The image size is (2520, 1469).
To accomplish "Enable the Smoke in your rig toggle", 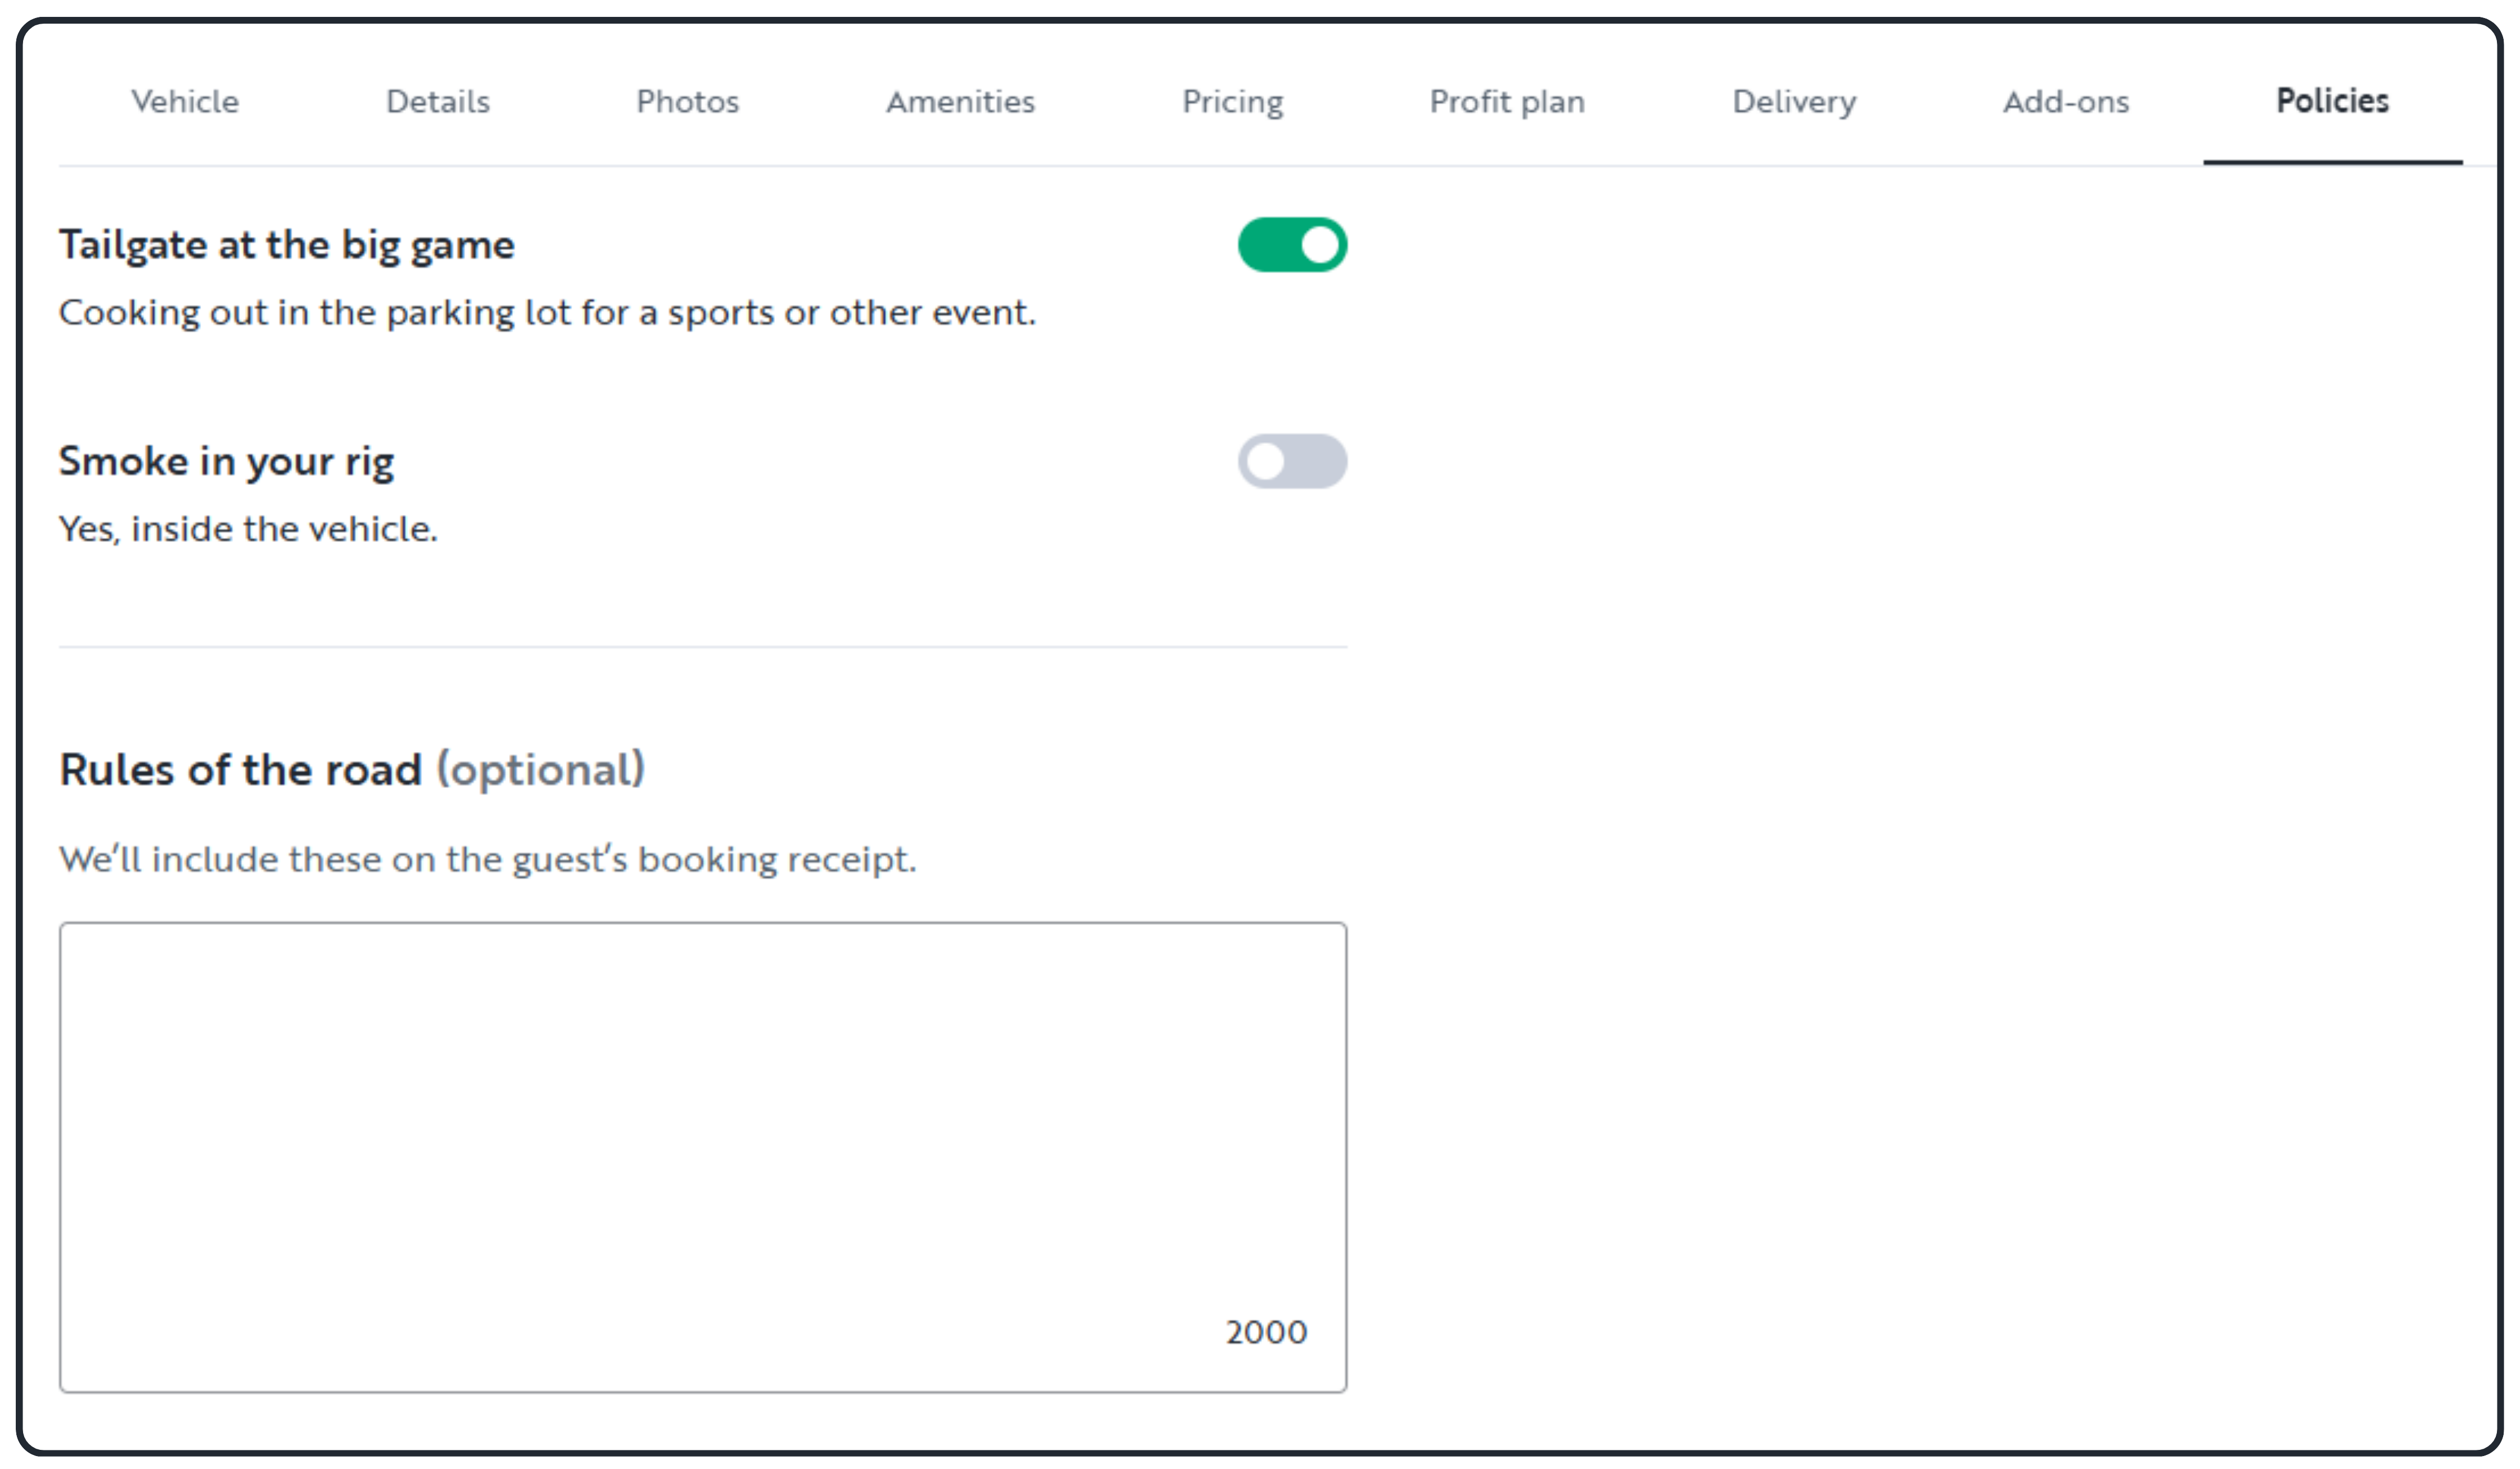I will [x=1292, y=461].
